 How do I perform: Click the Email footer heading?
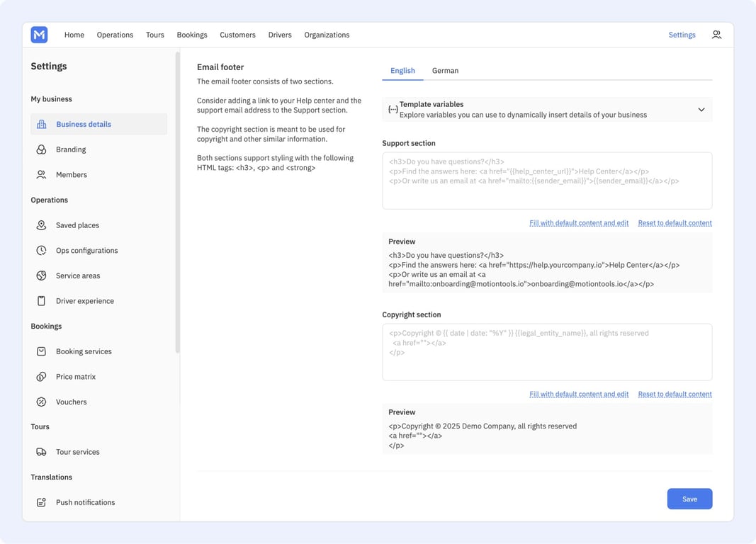click(220, 67)
